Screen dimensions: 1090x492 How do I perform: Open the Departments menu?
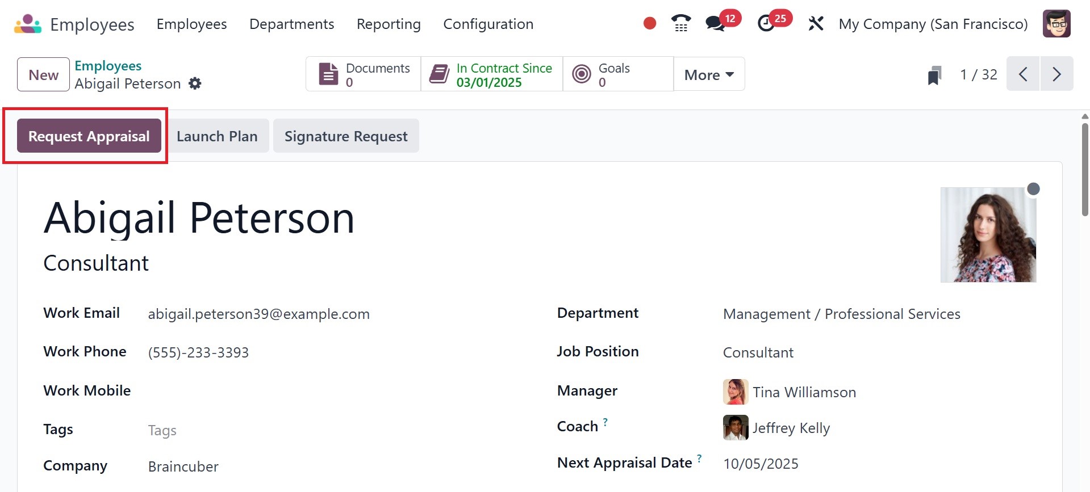point(291,24)
